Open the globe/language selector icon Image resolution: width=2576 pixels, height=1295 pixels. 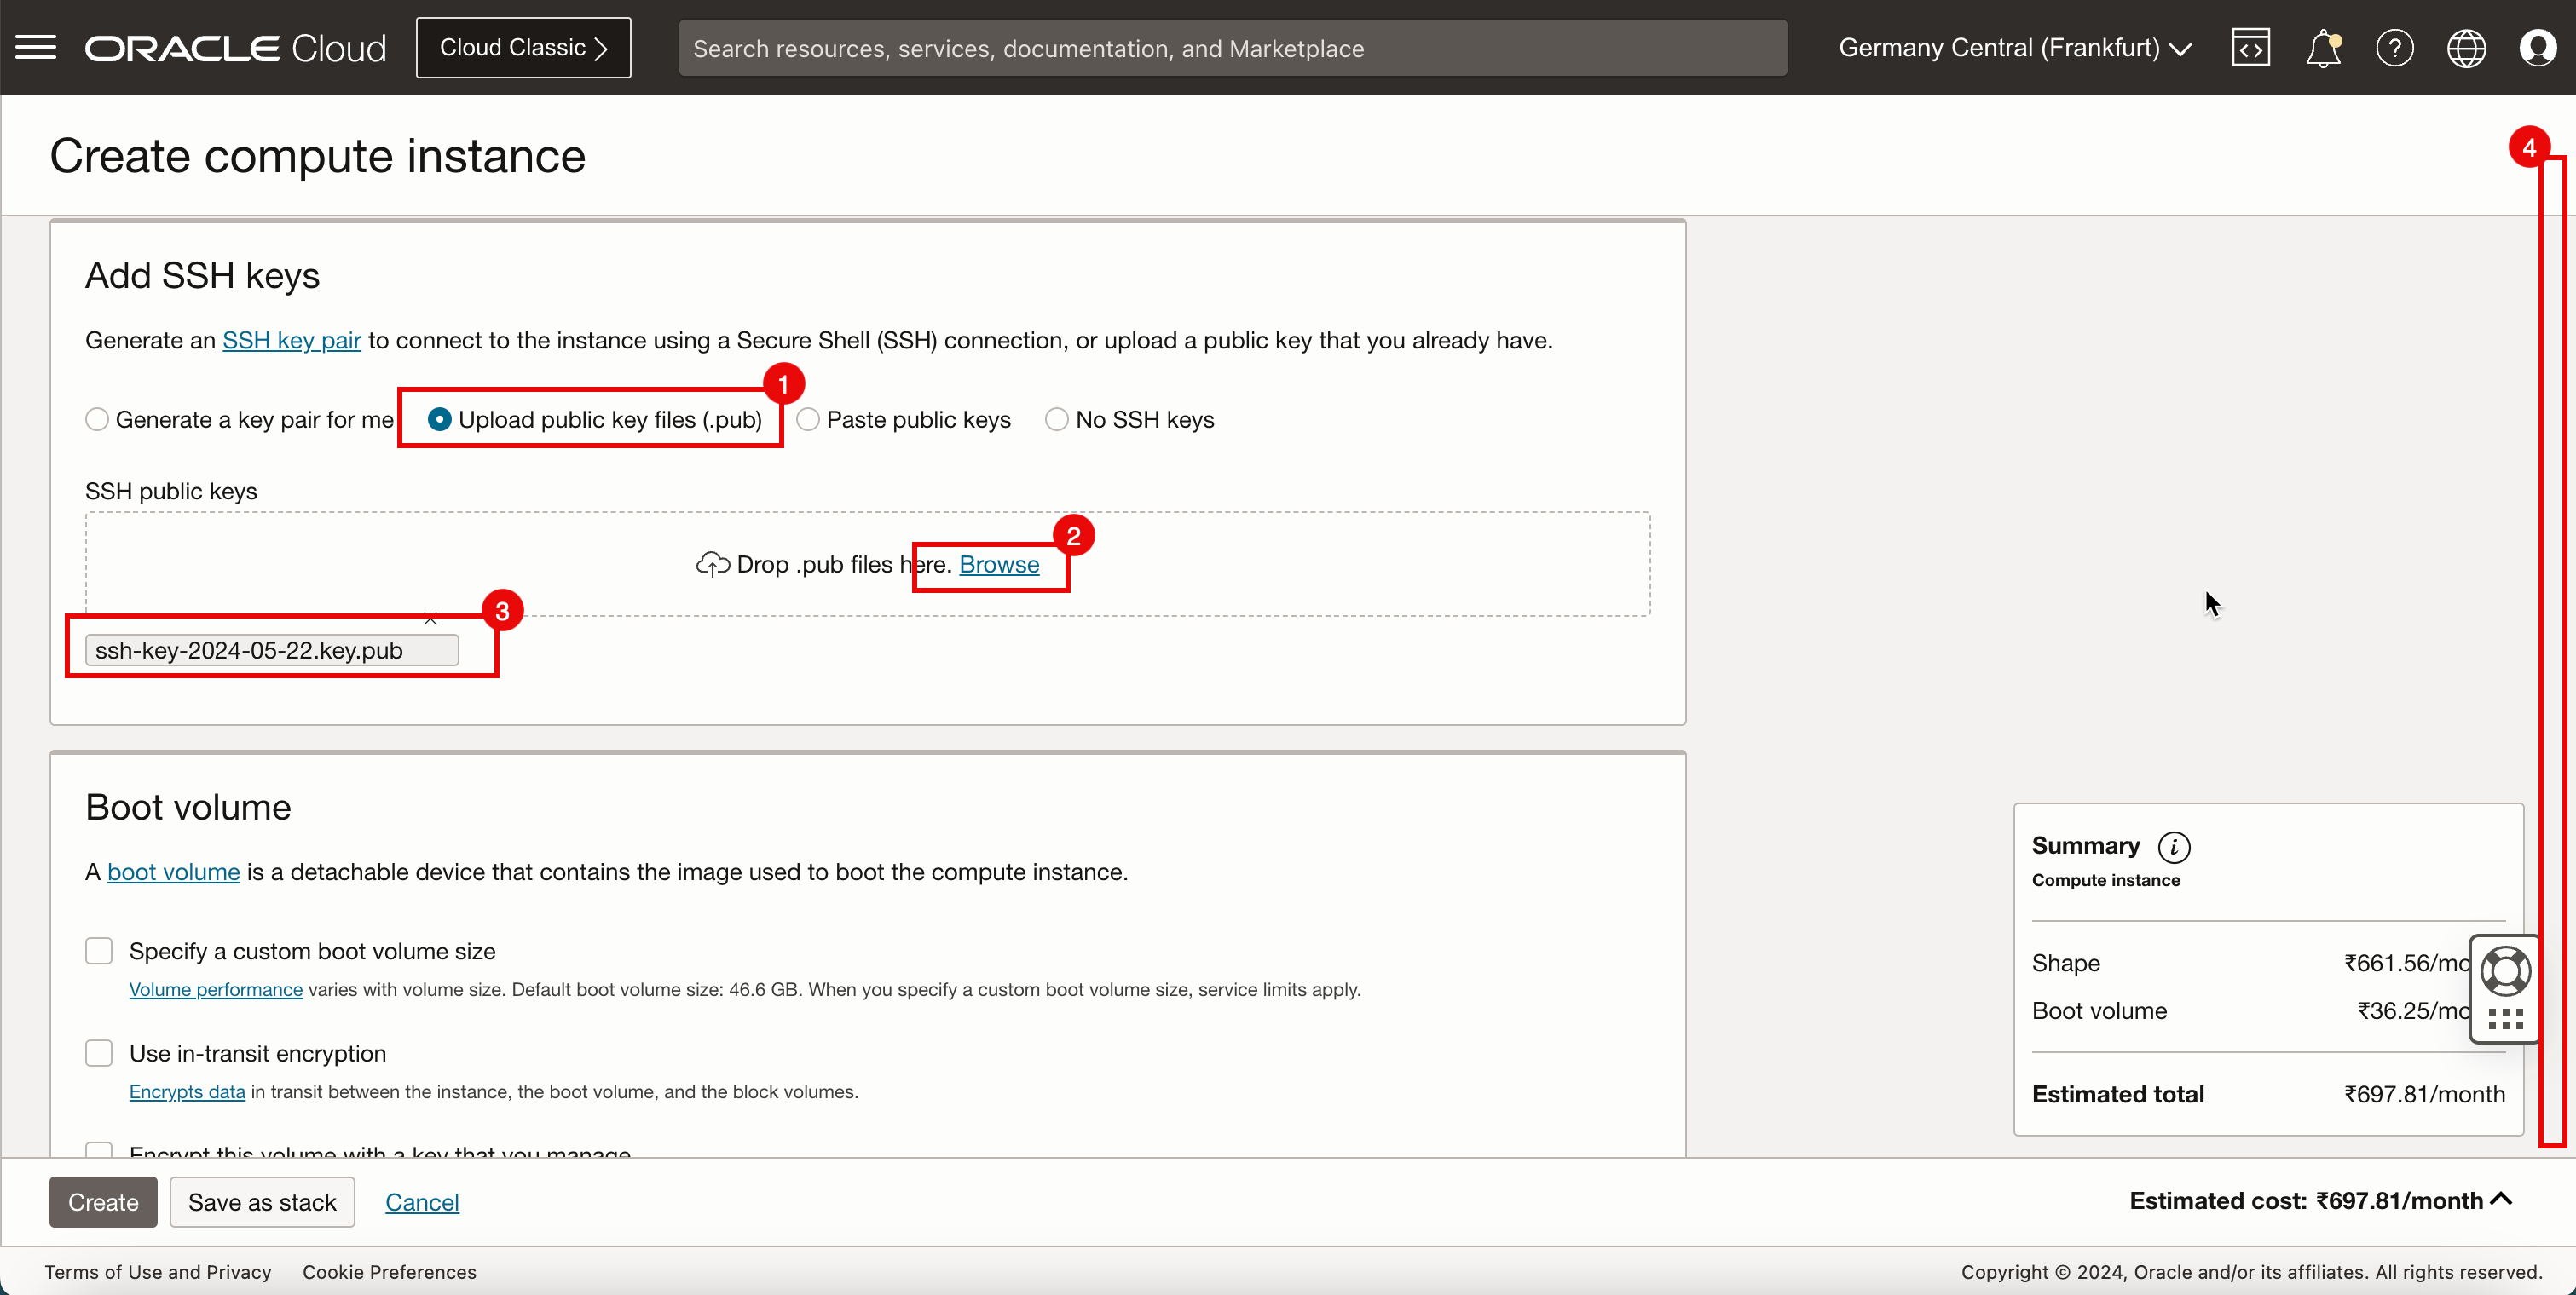[2467, 48]
